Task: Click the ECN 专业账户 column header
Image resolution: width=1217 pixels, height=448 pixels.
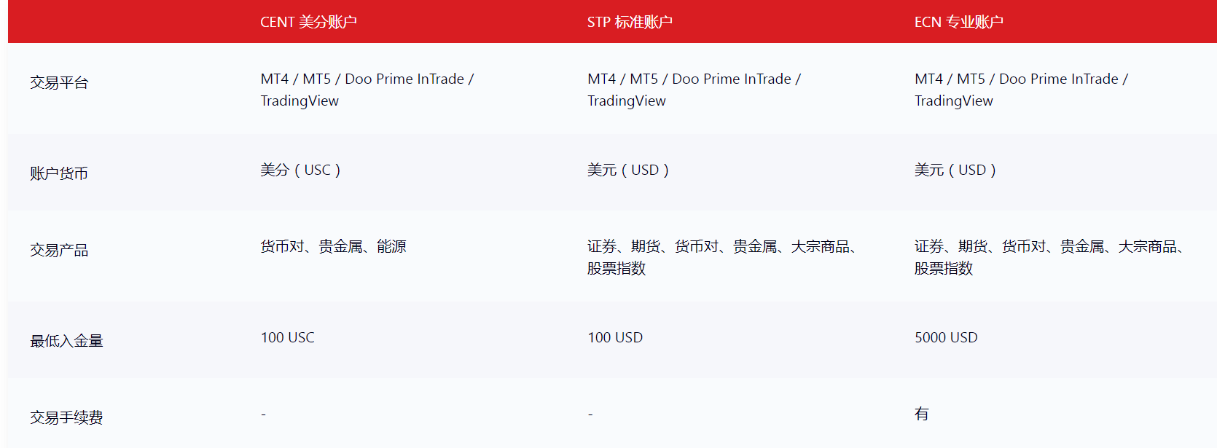Action: point(958,22)
